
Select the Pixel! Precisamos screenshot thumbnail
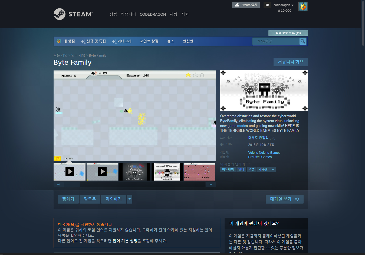(x=167, y=172)
